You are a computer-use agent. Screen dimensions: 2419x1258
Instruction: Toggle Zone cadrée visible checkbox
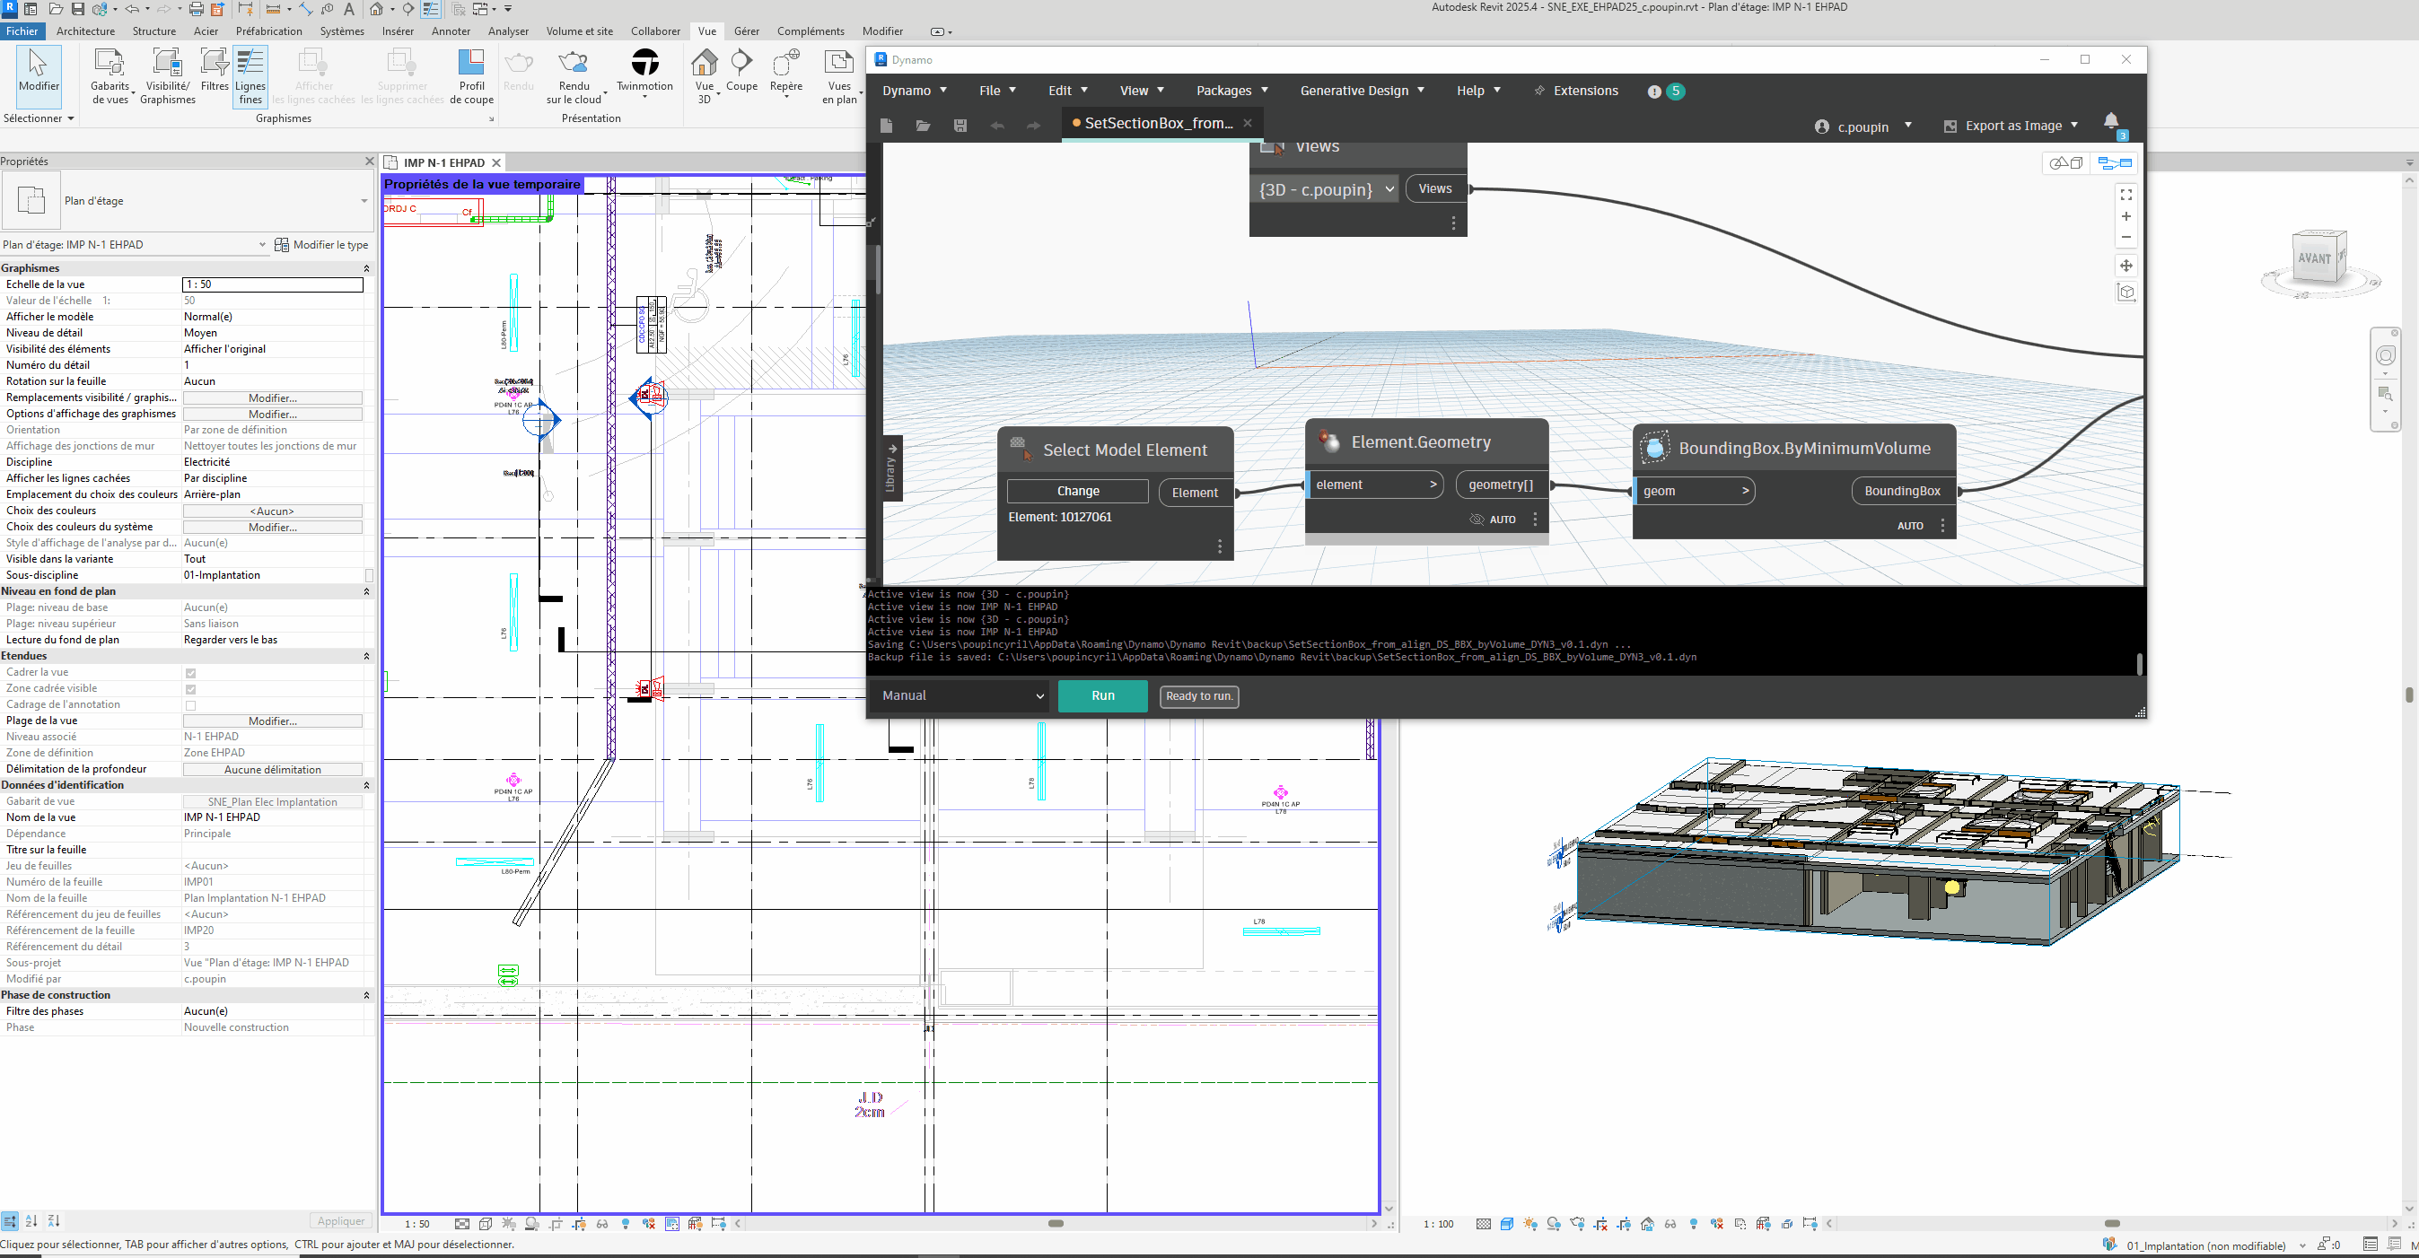point(190,689)
